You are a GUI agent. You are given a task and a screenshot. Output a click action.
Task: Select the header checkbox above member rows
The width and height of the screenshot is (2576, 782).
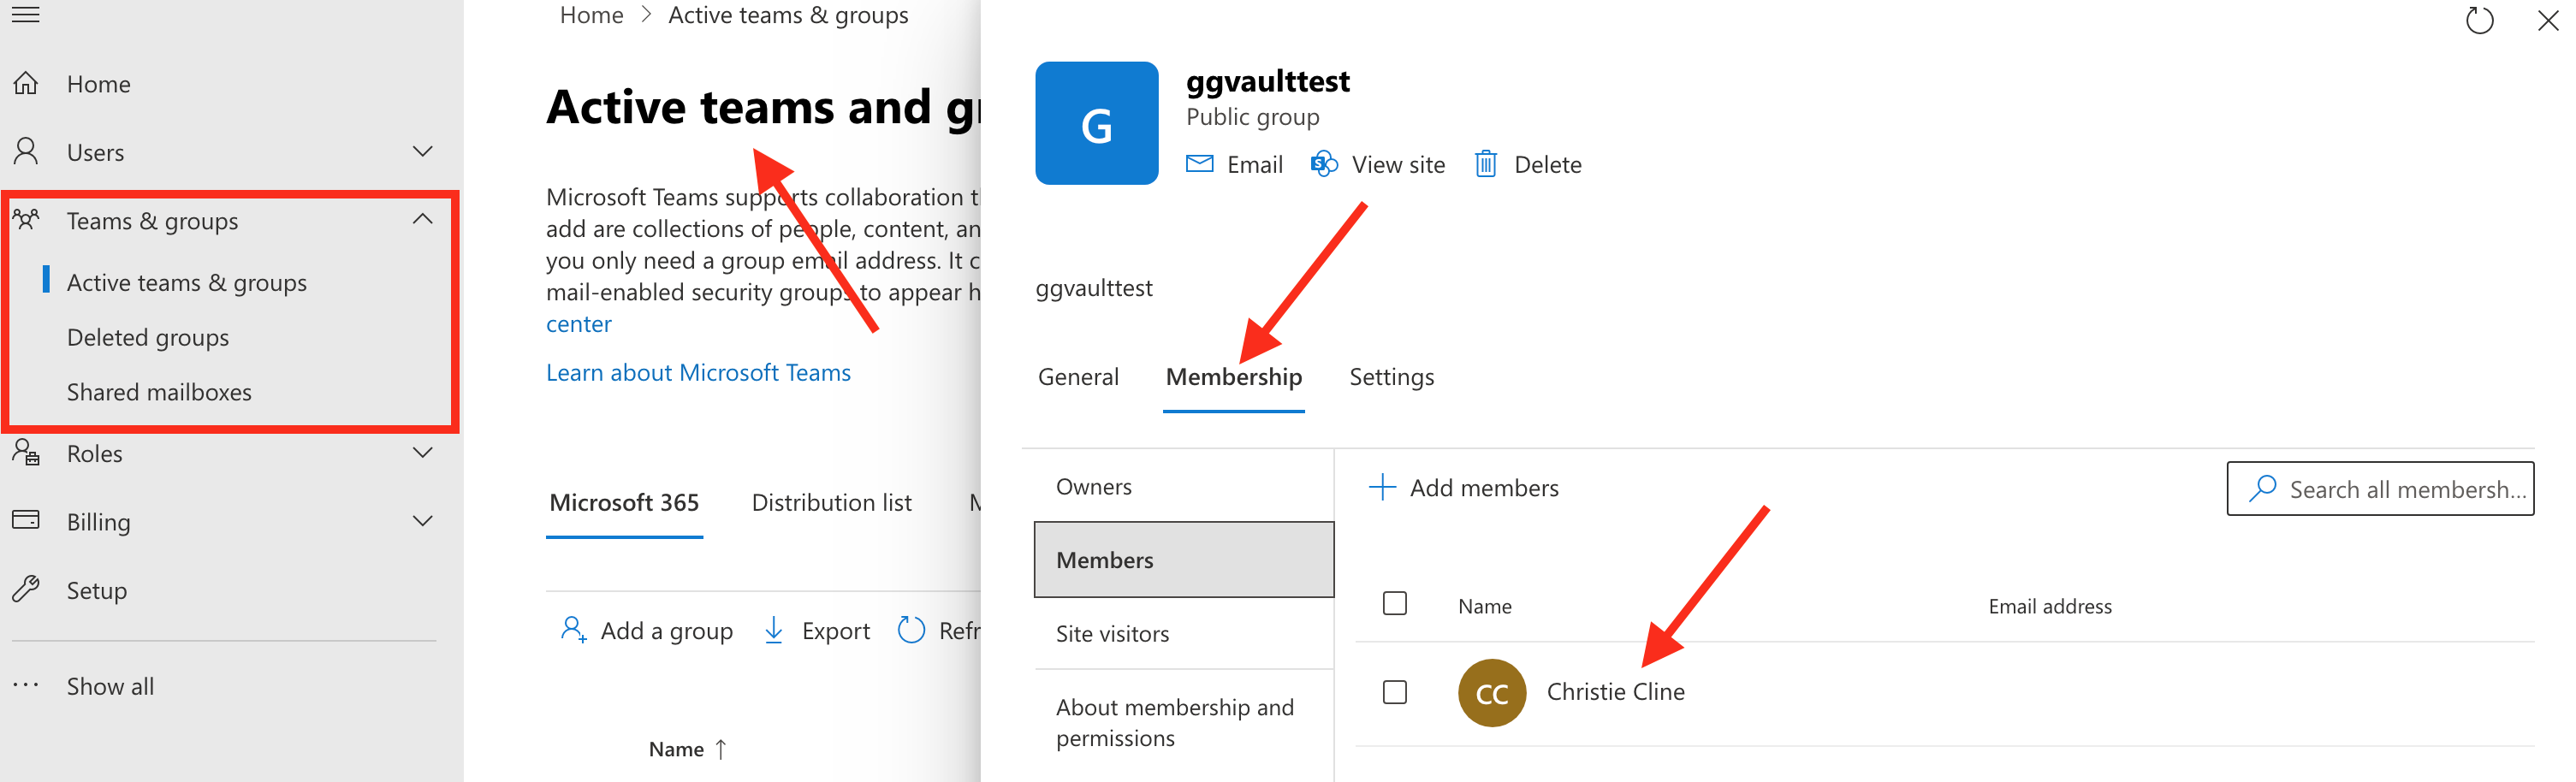coord(1394,604)
